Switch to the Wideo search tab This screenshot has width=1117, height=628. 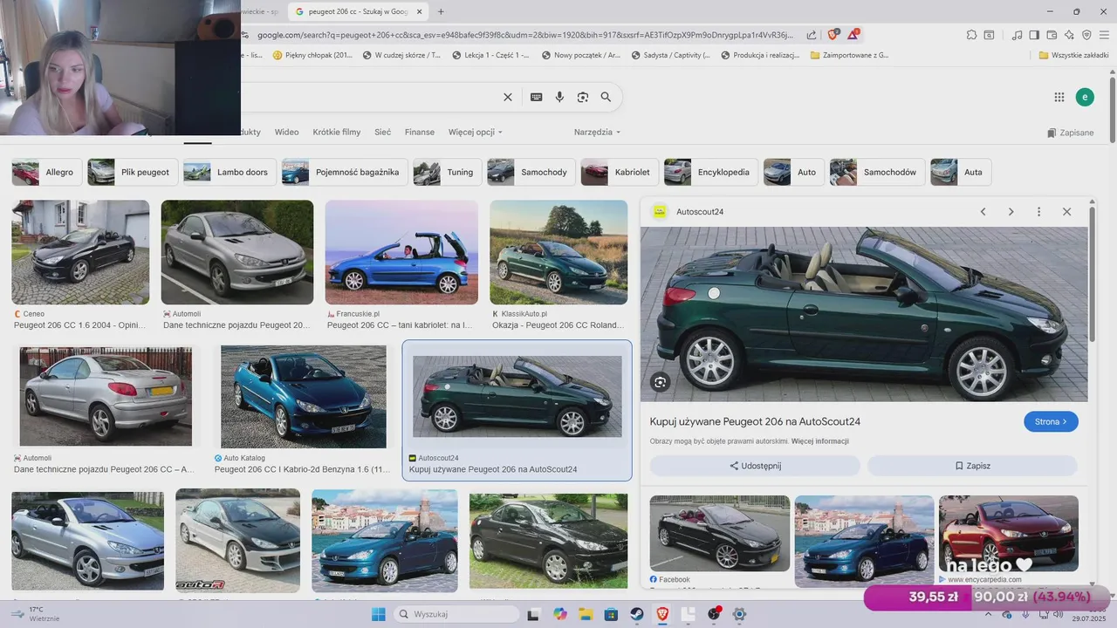(x=286, y=133)
